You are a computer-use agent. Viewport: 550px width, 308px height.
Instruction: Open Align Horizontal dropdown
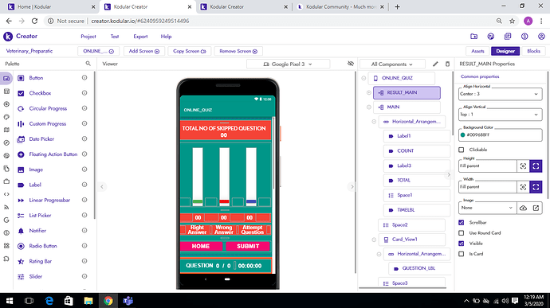[x=501, y=94]
